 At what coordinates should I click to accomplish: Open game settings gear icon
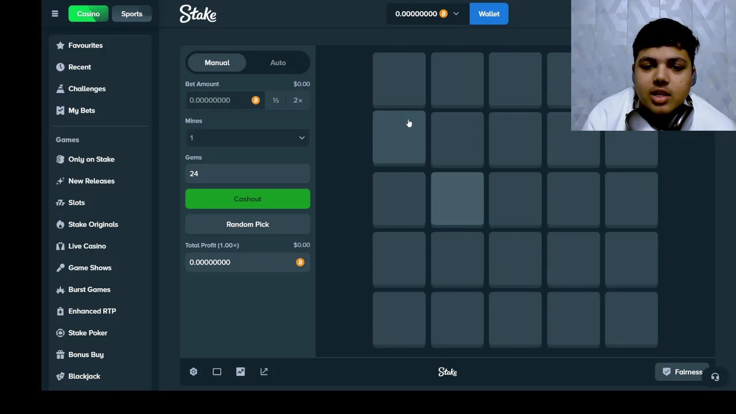[194, 372]
